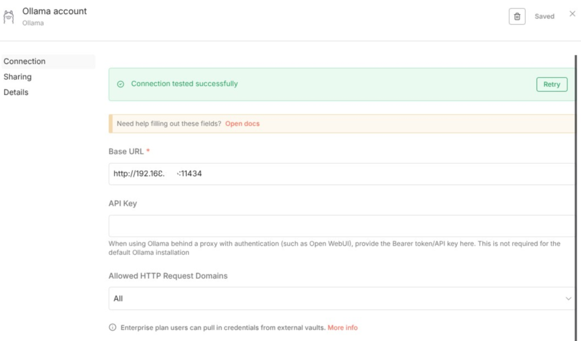Open the Allowed HTTP Request Domains dropdown
Screen dimensions: 581x341
click(x=340, y=298)
